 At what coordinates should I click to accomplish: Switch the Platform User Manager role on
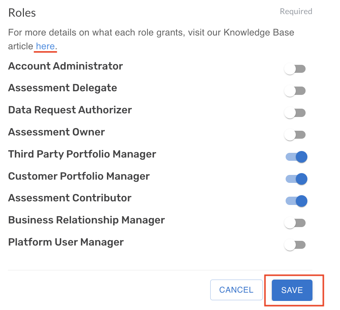(295, 245)
